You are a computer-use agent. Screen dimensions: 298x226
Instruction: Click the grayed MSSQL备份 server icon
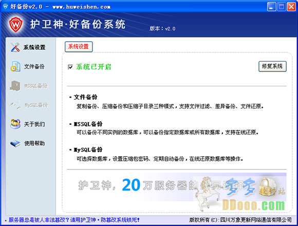(15, 86)
